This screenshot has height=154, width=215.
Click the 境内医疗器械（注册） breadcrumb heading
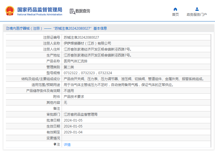click(x=26, y=28)
